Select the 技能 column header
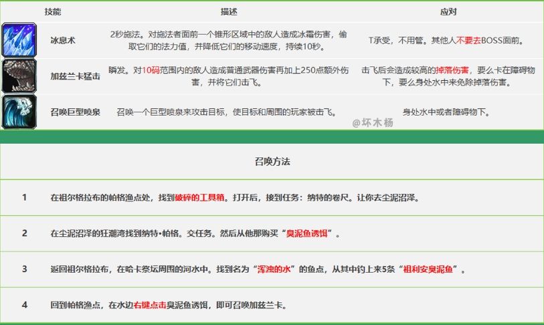 (x=53, y=12)
